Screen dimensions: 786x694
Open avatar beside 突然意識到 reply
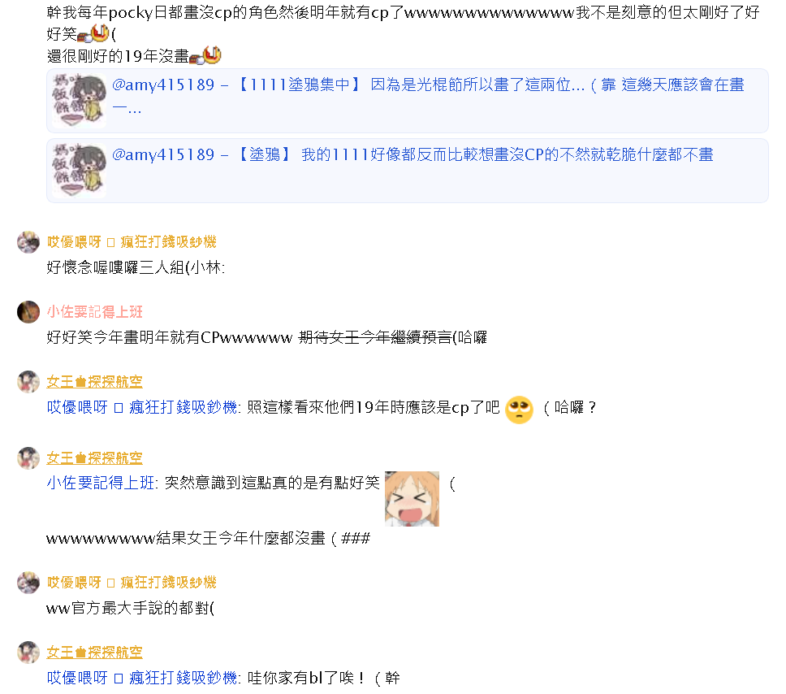(x=28, y=458)
